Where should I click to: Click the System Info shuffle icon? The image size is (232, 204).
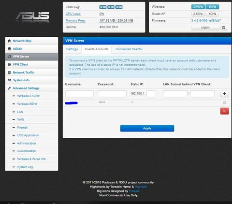pyautogui.click(x=9, y=80)
